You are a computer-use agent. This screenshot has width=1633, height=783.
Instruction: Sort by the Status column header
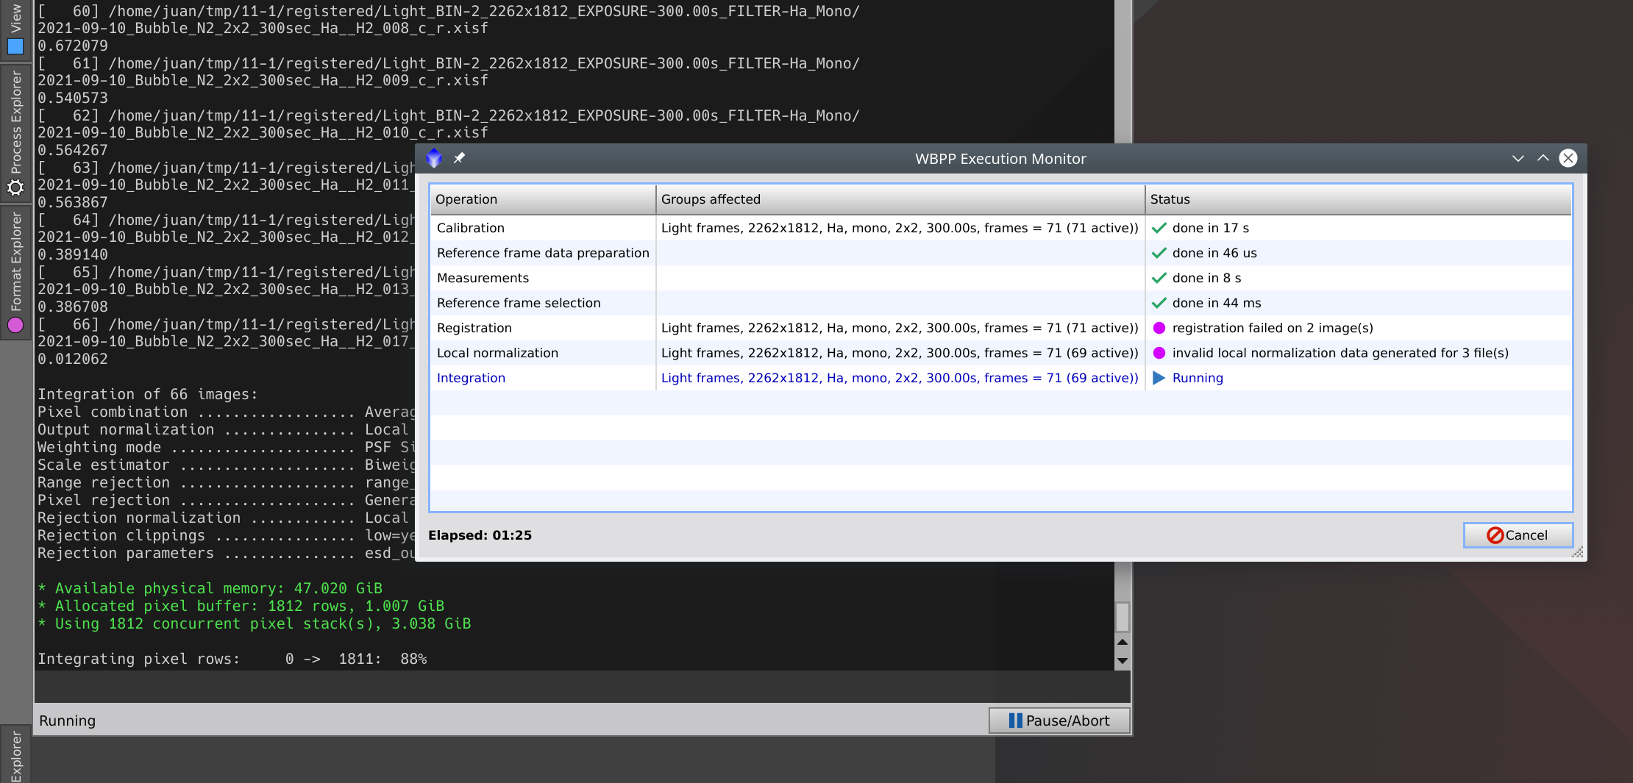[x=1358, y=199]
